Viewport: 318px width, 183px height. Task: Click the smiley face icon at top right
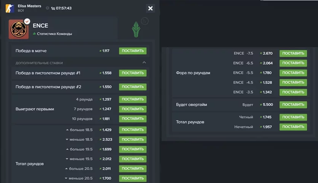pyautogui.click(x=145, y=21)
